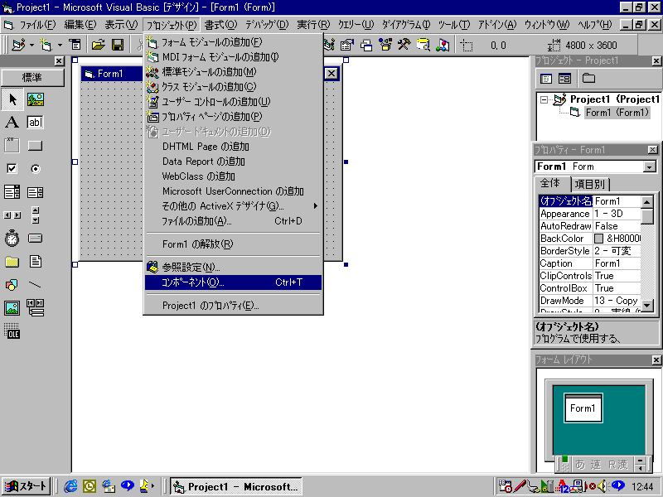Select Form1 (Form1) in the project tree
This screenshot has height=497, width=663.
(617, 113)
